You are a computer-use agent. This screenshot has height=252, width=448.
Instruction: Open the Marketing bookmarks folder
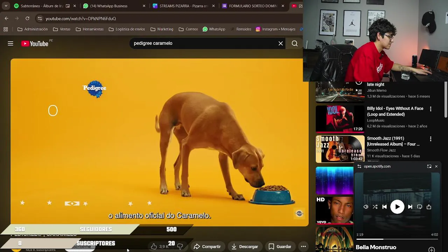click(162, 29)
